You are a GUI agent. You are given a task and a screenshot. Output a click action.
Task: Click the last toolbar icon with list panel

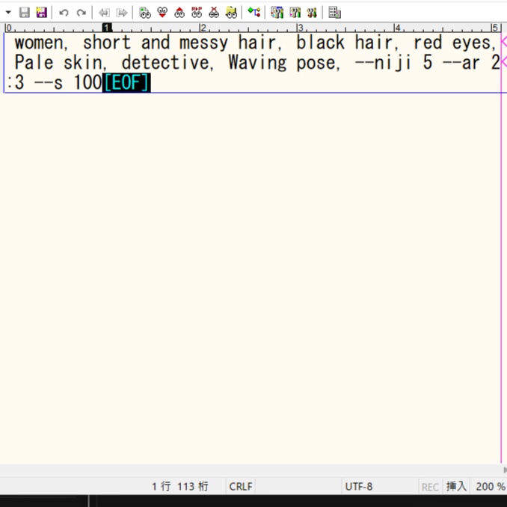[x=335, y=13]
